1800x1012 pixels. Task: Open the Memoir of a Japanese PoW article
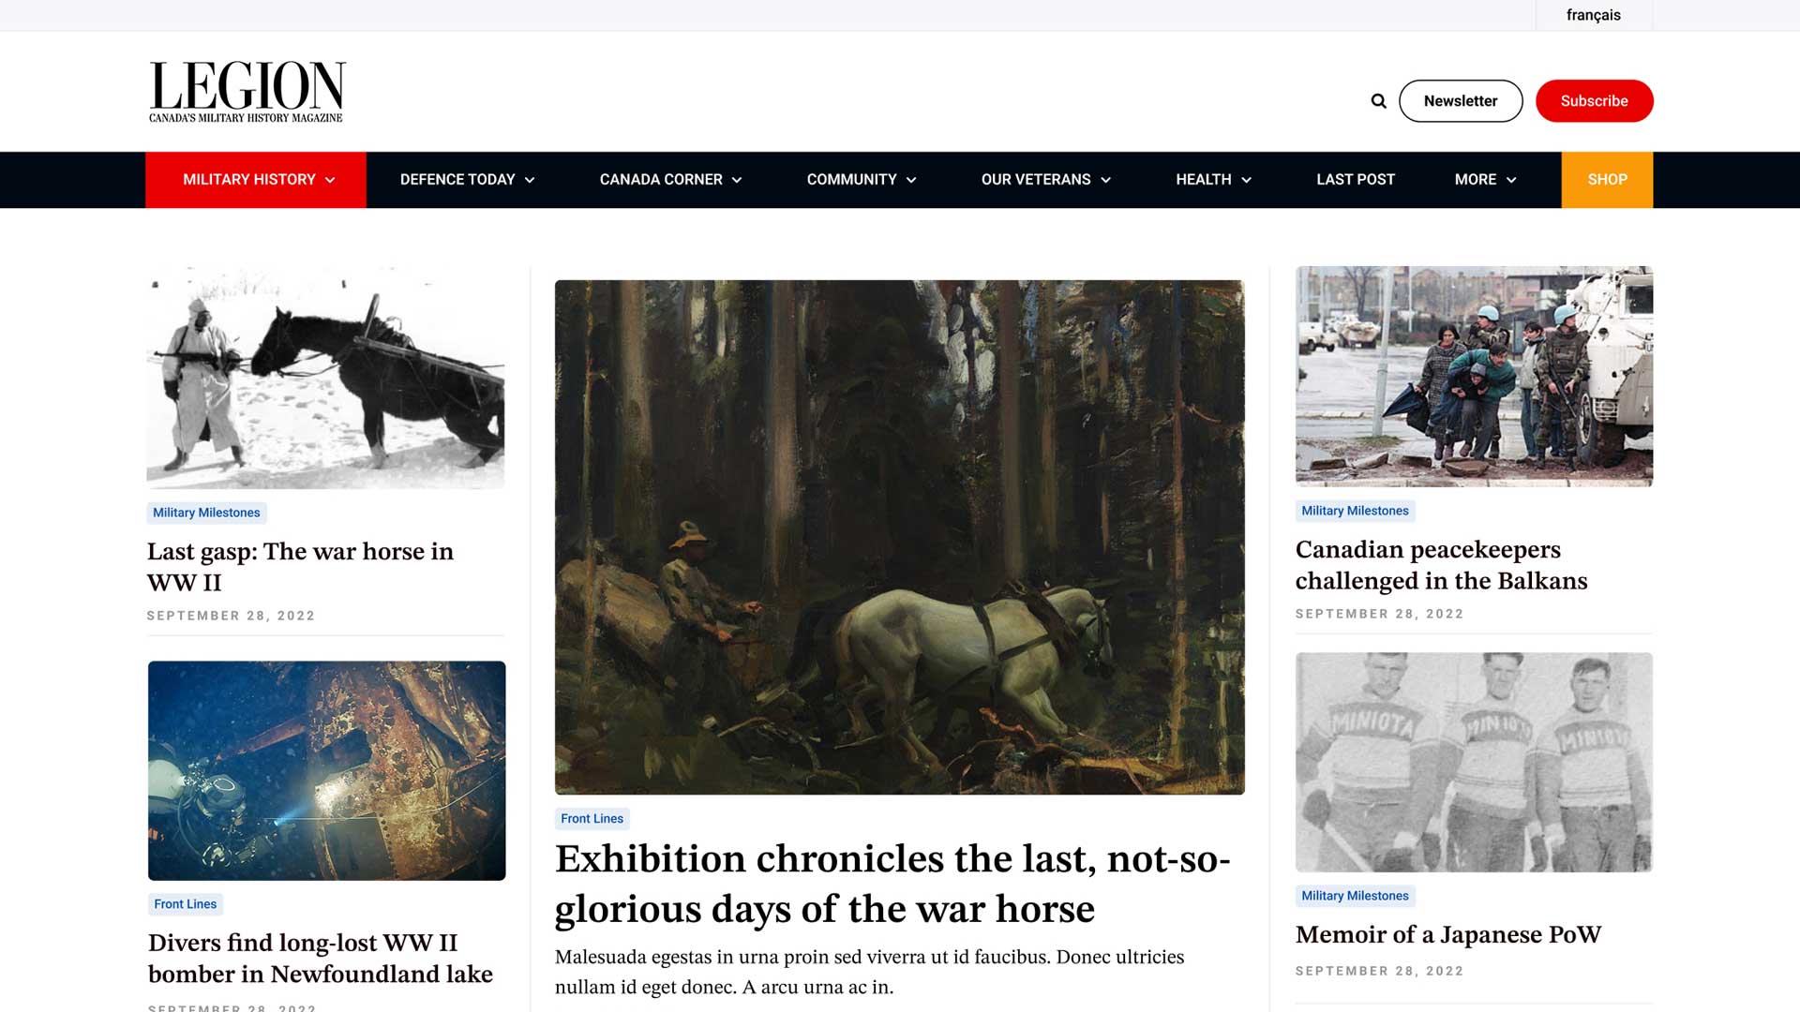click(1447, 934)
